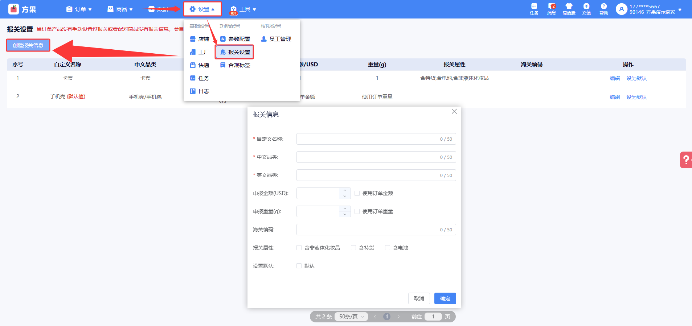This screenshot has height=326, width=692.
Task: Tick the 含电池 checkbox
Action: tap(388, 248)
